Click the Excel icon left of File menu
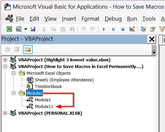 tap(9, 18)
